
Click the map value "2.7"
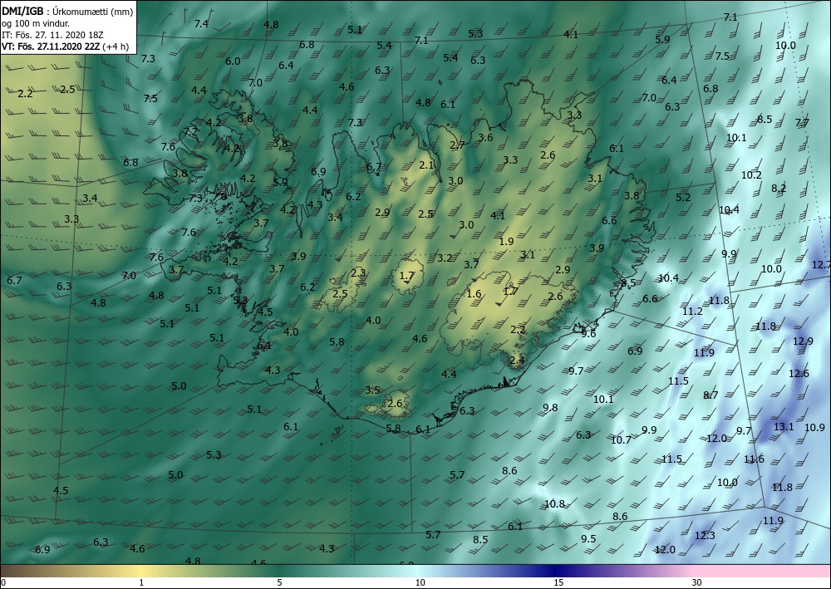457,145
